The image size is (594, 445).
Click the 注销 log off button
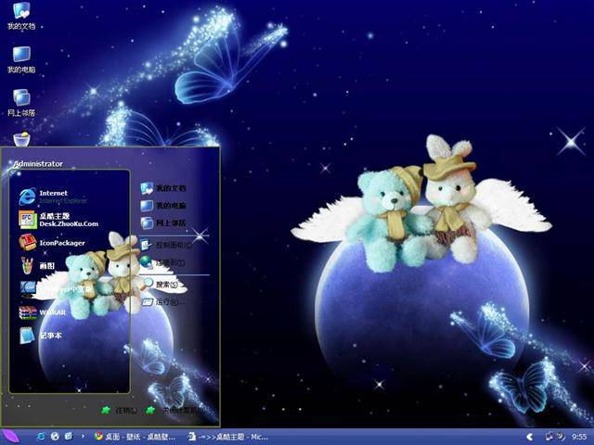[x=119, y=410]
